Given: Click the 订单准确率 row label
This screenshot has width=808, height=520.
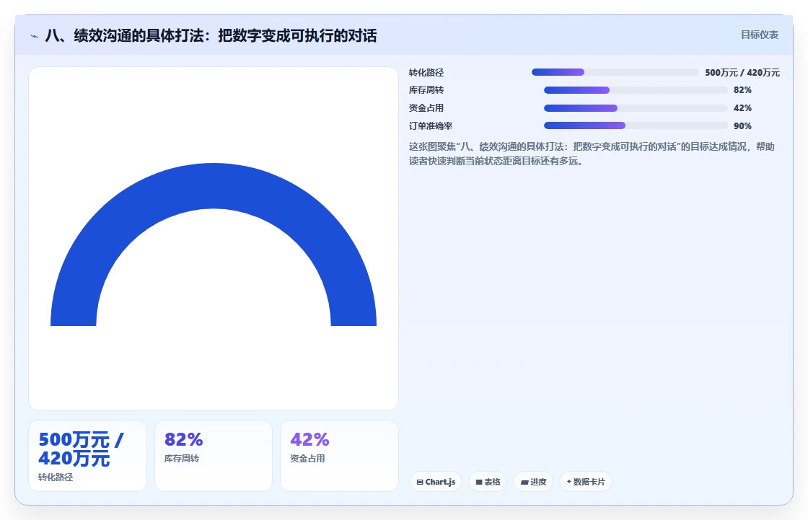Looking at the screenshot, I should coord(431,125).
